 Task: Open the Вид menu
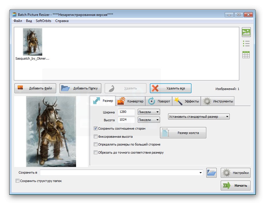coord(29,21)
